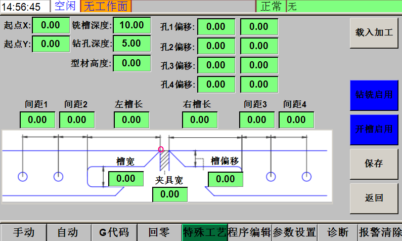The height and width of the screenshot is (241, 402).
Task: Click the 保存 button
Action: point(374,164)
